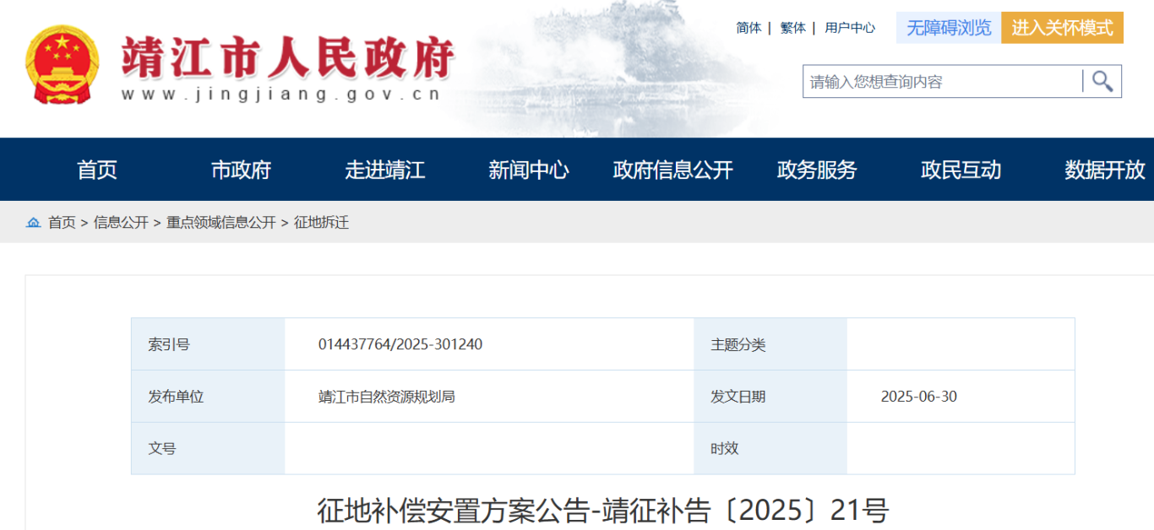Open 用户中心 user center
The image size is (1154, 530).
click(x=850, y=28)
